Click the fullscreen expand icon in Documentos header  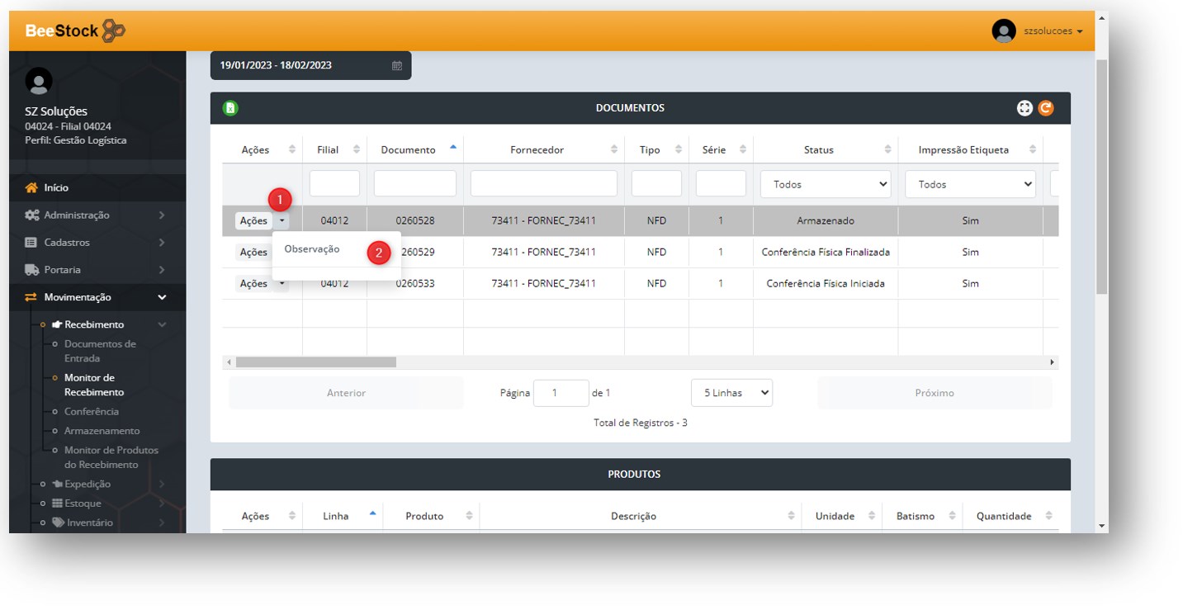pos(1024,108)
